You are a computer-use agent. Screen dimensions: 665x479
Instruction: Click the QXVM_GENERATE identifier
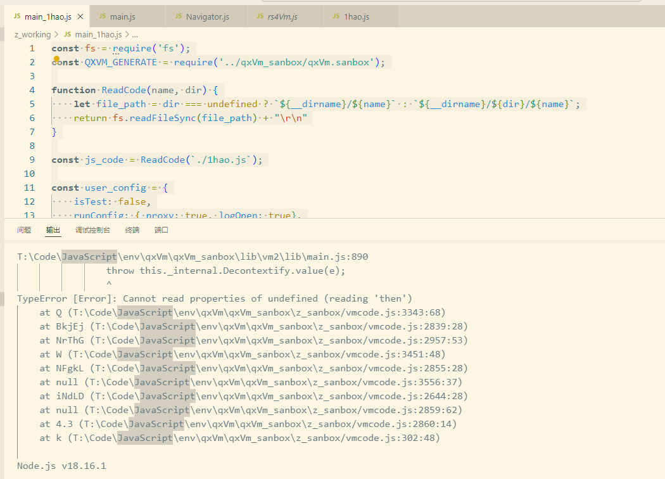click(x=121, y=62)
